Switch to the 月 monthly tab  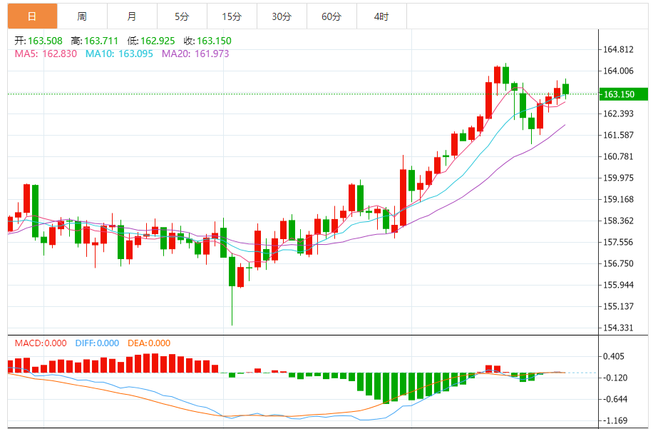click(x=132, y=16)
